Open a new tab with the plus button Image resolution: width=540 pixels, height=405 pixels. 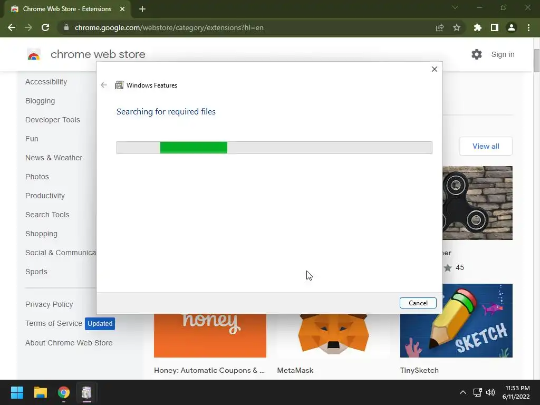[x=142, y=9]
